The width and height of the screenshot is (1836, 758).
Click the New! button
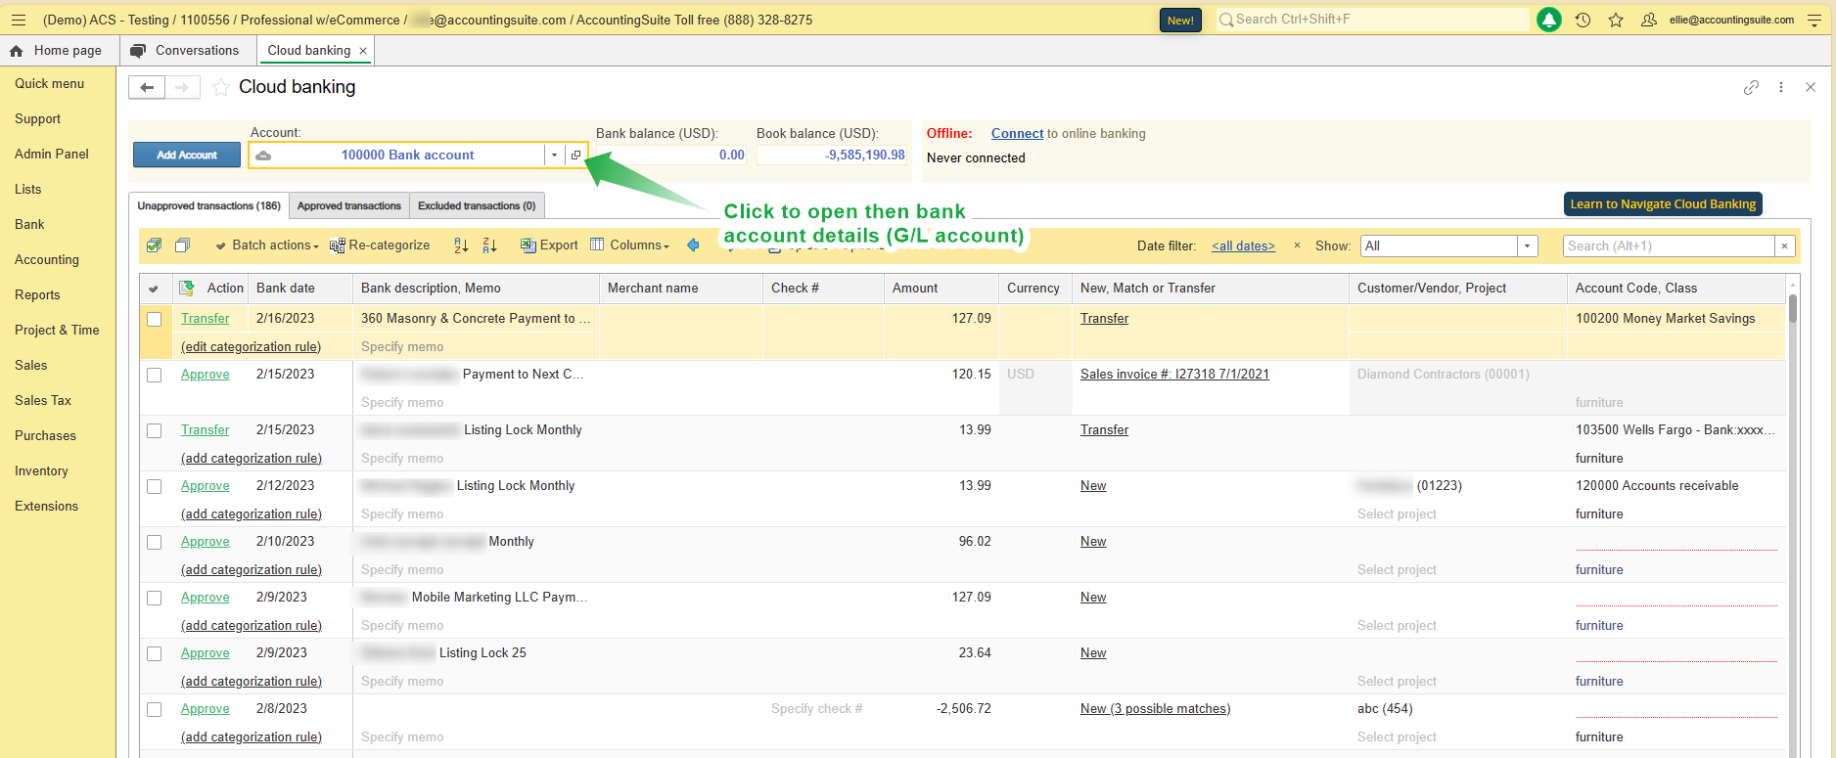pos(1180,20)
